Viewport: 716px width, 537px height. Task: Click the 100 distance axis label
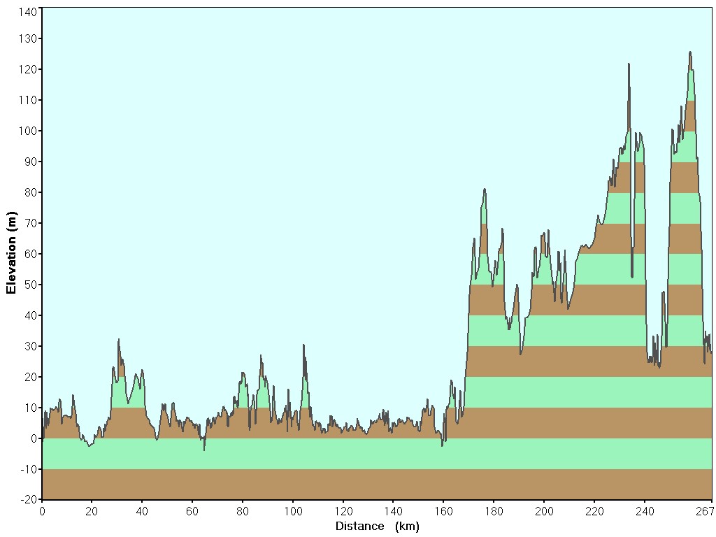293,511
